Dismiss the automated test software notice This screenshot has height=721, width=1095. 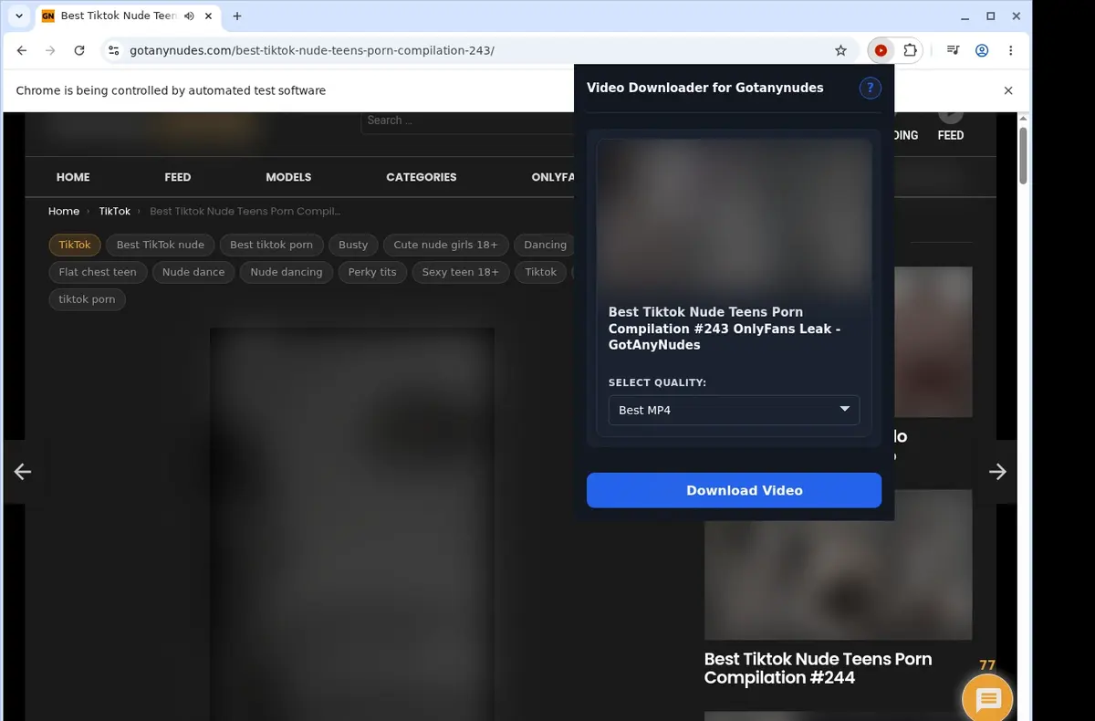(1008, 90)
